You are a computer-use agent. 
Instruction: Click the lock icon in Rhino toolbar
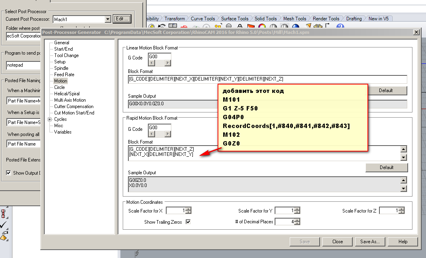pyautogui.click(x=240, y=26)
